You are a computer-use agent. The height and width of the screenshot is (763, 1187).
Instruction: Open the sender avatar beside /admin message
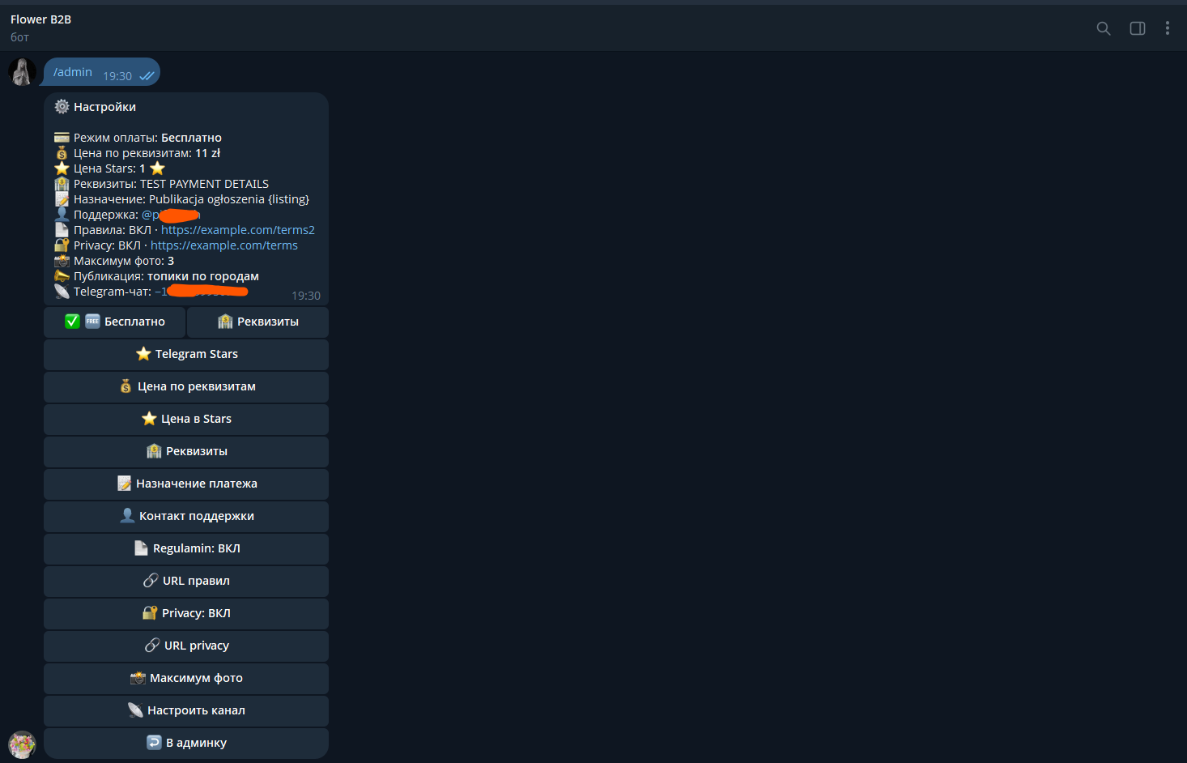pyautogui.click(x=22, y=71)
